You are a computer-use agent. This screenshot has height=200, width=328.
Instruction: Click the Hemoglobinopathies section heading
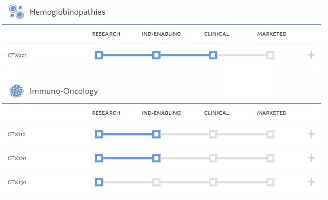tap(68, 12)
